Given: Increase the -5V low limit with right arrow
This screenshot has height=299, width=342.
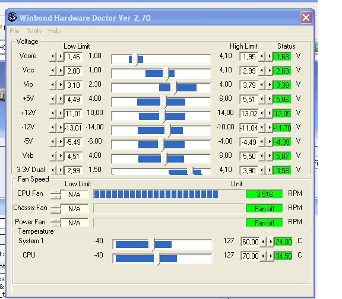Looking at the screenshot, I should click(x=61, y=142).
